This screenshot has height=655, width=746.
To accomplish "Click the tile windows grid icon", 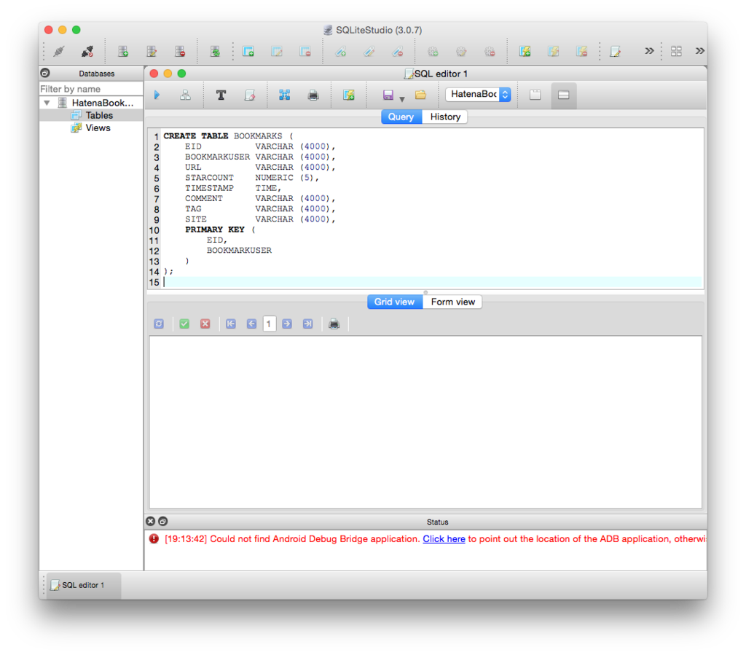I will pos(676,52).
